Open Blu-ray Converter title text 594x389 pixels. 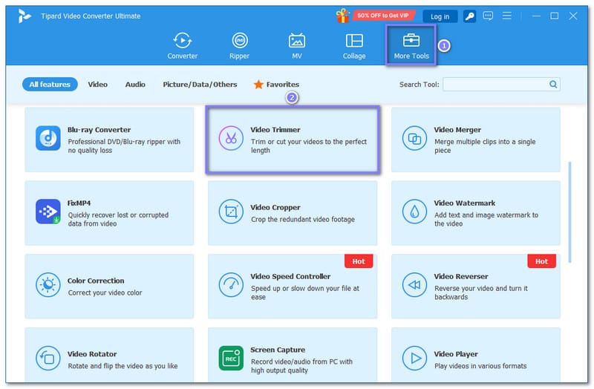[99, 129]
